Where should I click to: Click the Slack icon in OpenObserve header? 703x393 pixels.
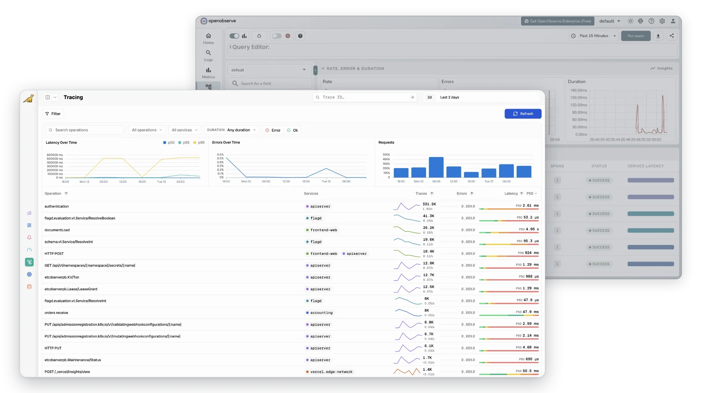point(640,21)
